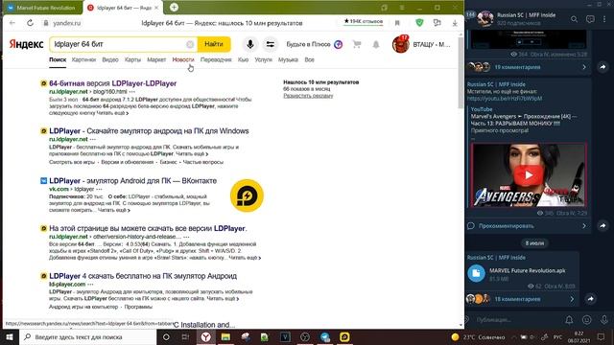Click Разместить рекламу link
The height and width of the screenshot is (345, 614).
[x=308, y=96]
